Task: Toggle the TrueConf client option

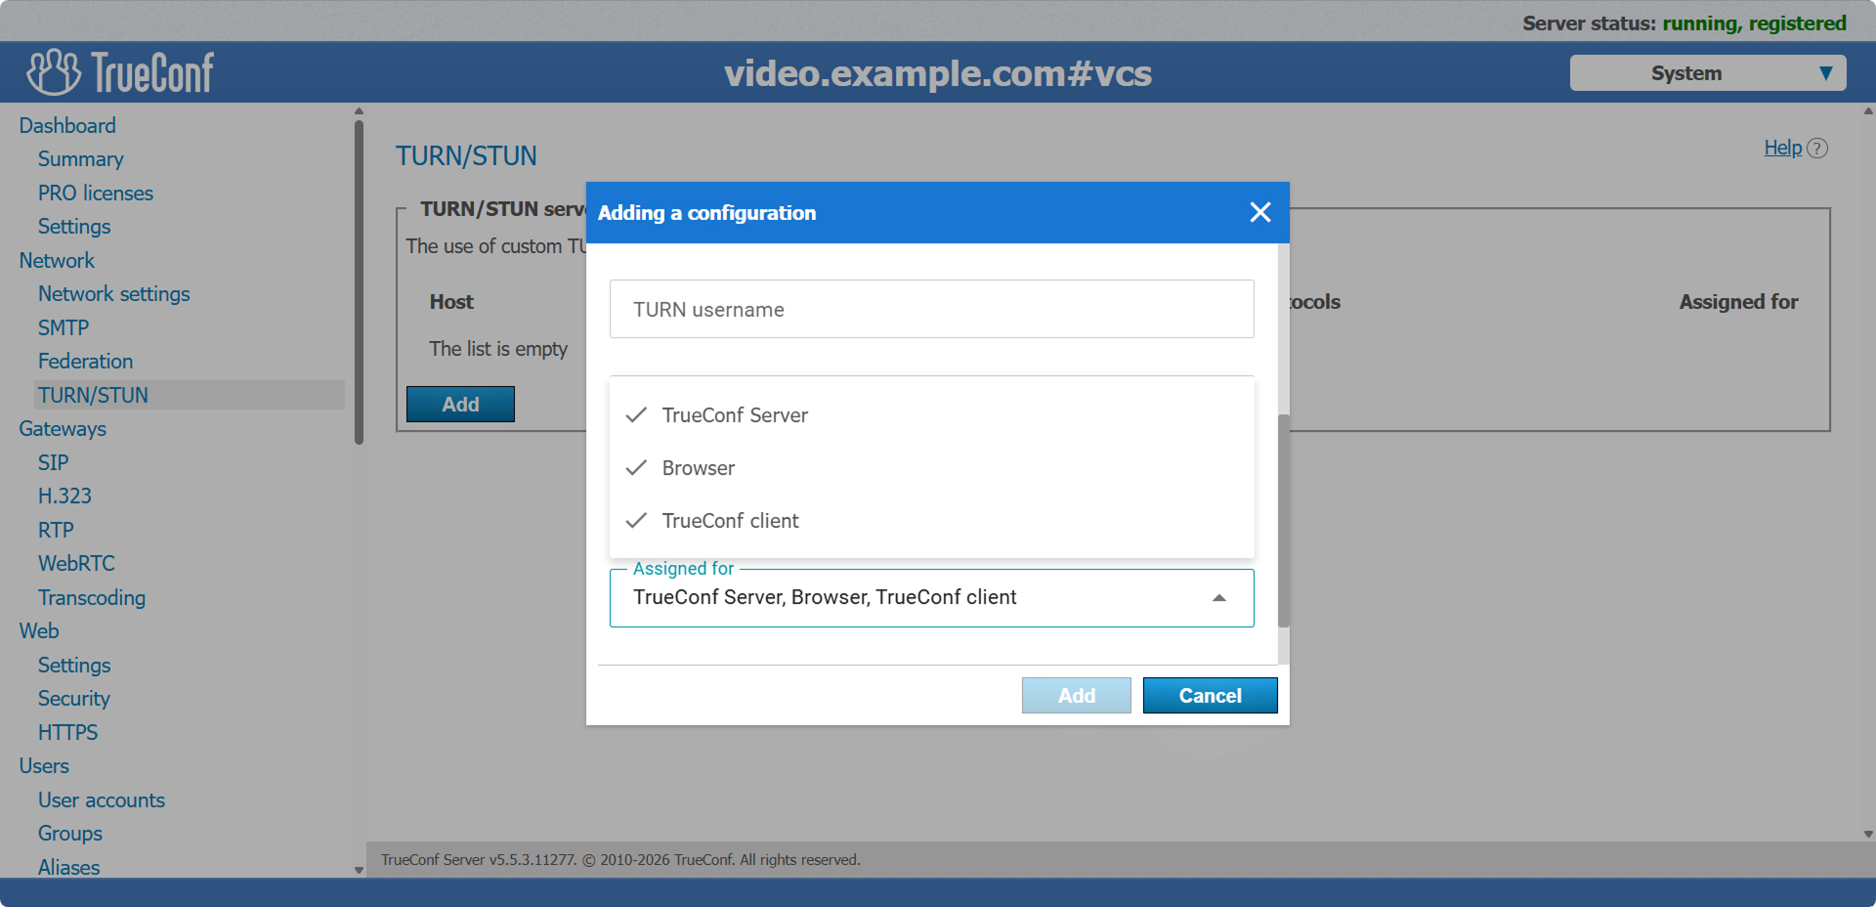Action: tap(730, 521)
